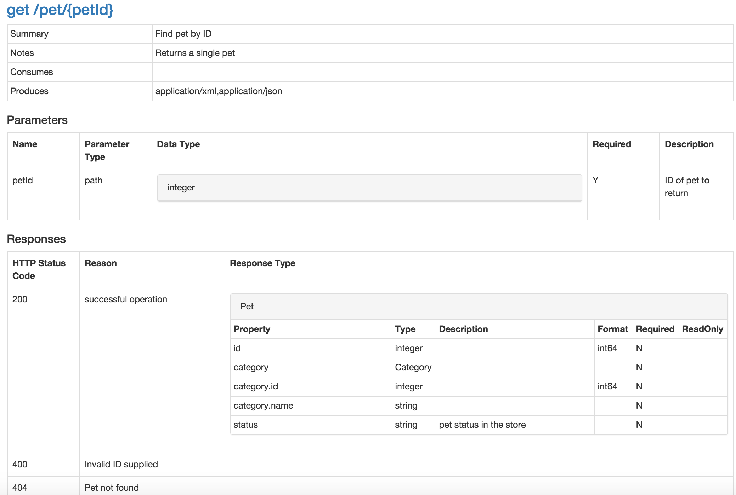Viewport: 736px width, 495px height.
Task: Click application/xml,application/json produces value
Action: (219, 91)
